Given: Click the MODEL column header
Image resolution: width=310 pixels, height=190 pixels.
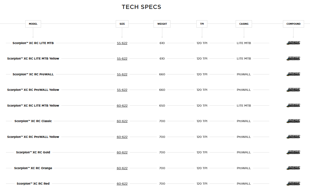Looking at the screenshot, I should pos(33,24).
